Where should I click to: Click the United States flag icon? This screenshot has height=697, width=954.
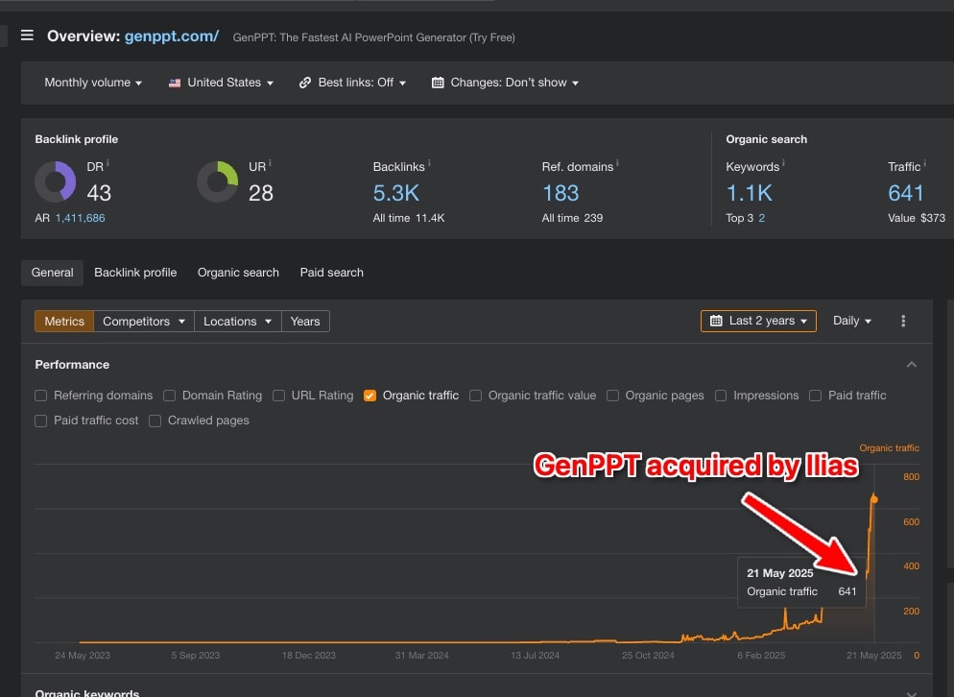point(176,83)
